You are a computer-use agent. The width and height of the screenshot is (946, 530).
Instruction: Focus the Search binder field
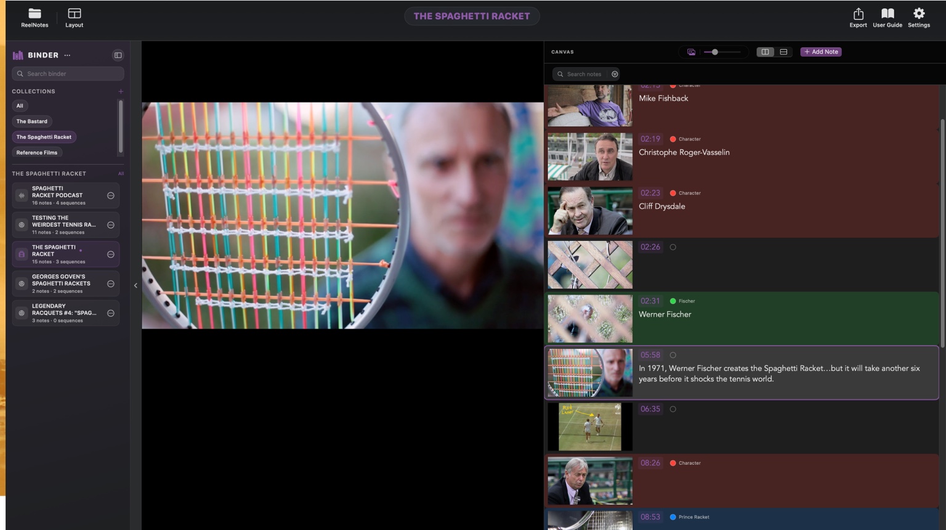[68, 74]
